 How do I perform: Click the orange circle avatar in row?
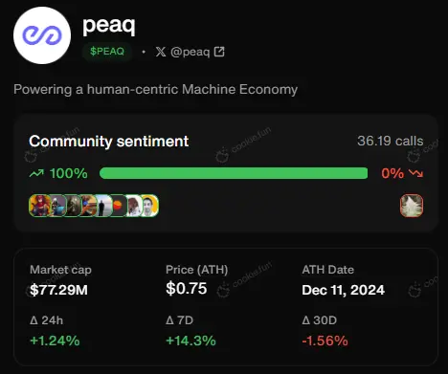point(119,206)
